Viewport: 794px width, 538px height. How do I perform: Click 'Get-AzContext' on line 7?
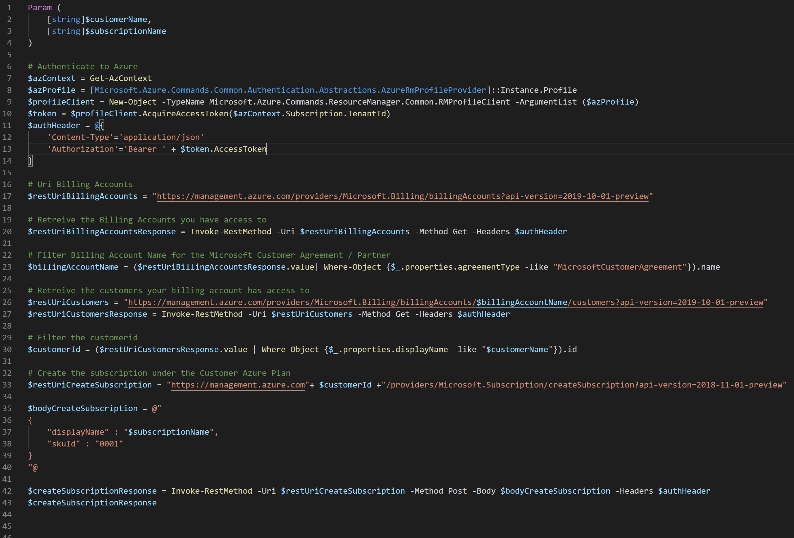click(121, 78)
